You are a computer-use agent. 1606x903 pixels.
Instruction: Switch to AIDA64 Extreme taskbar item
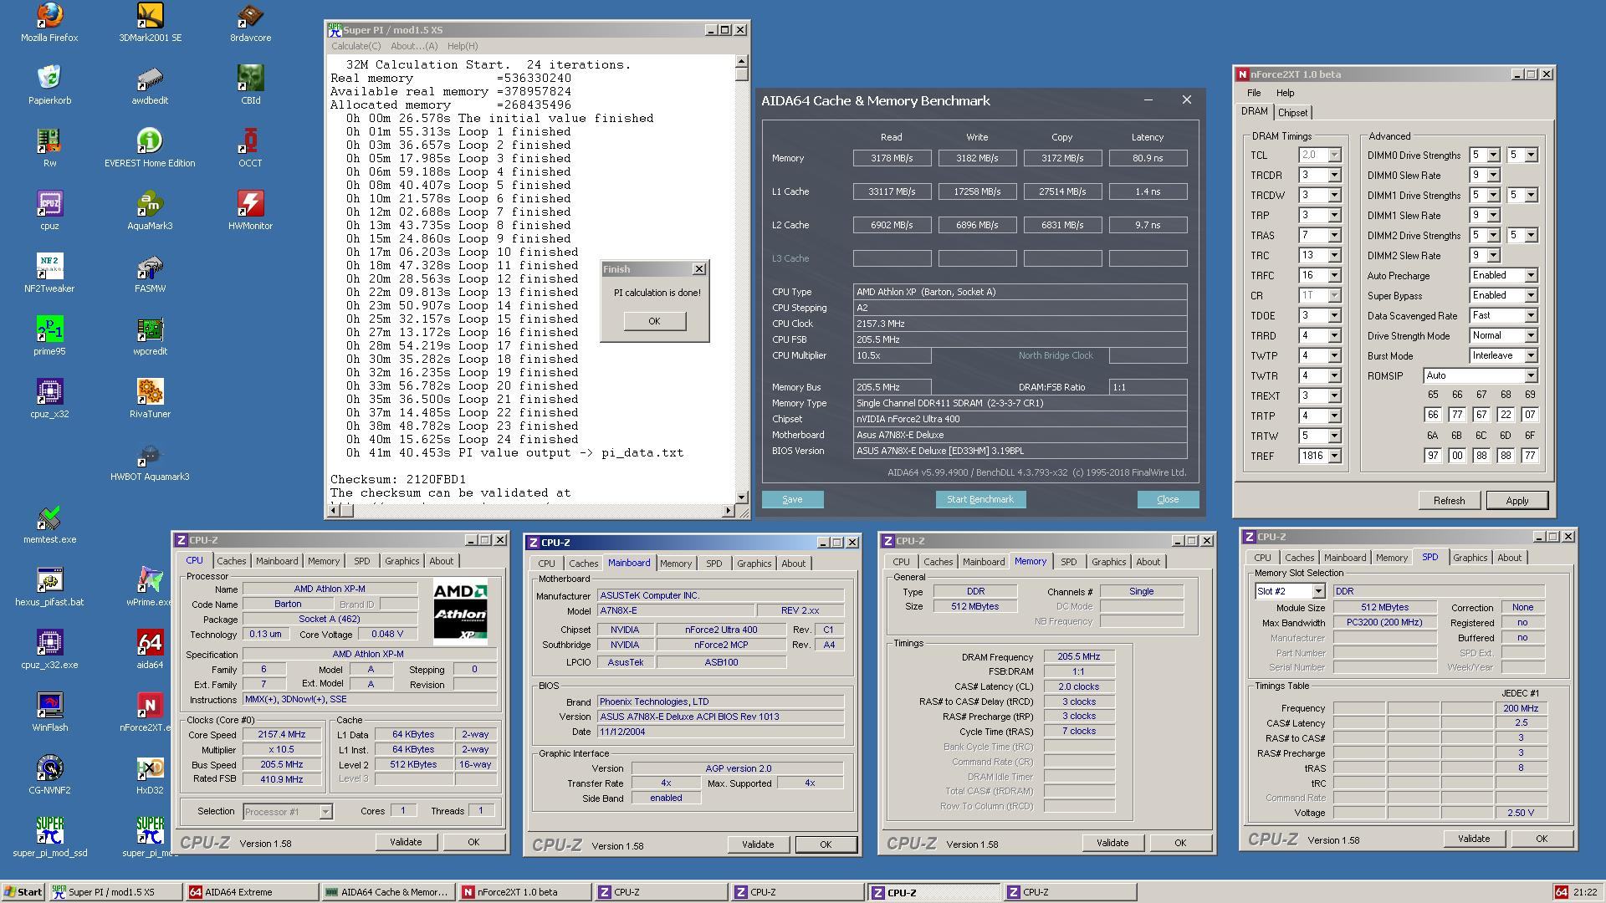(x=251, y=892)
